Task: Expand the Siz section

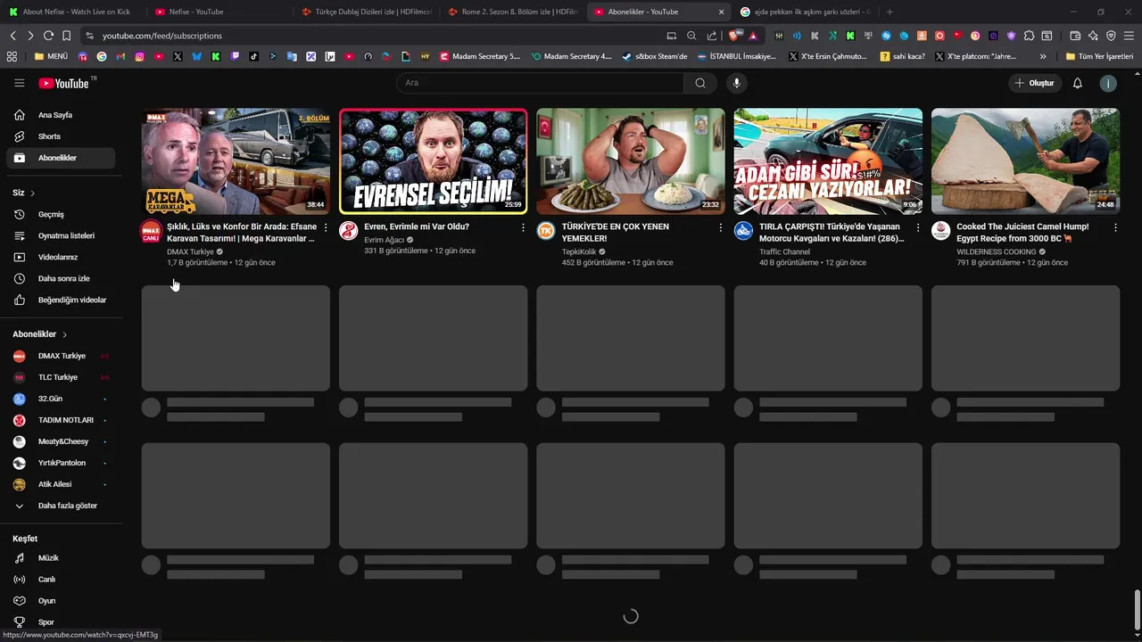Action: tap(24, 193)
